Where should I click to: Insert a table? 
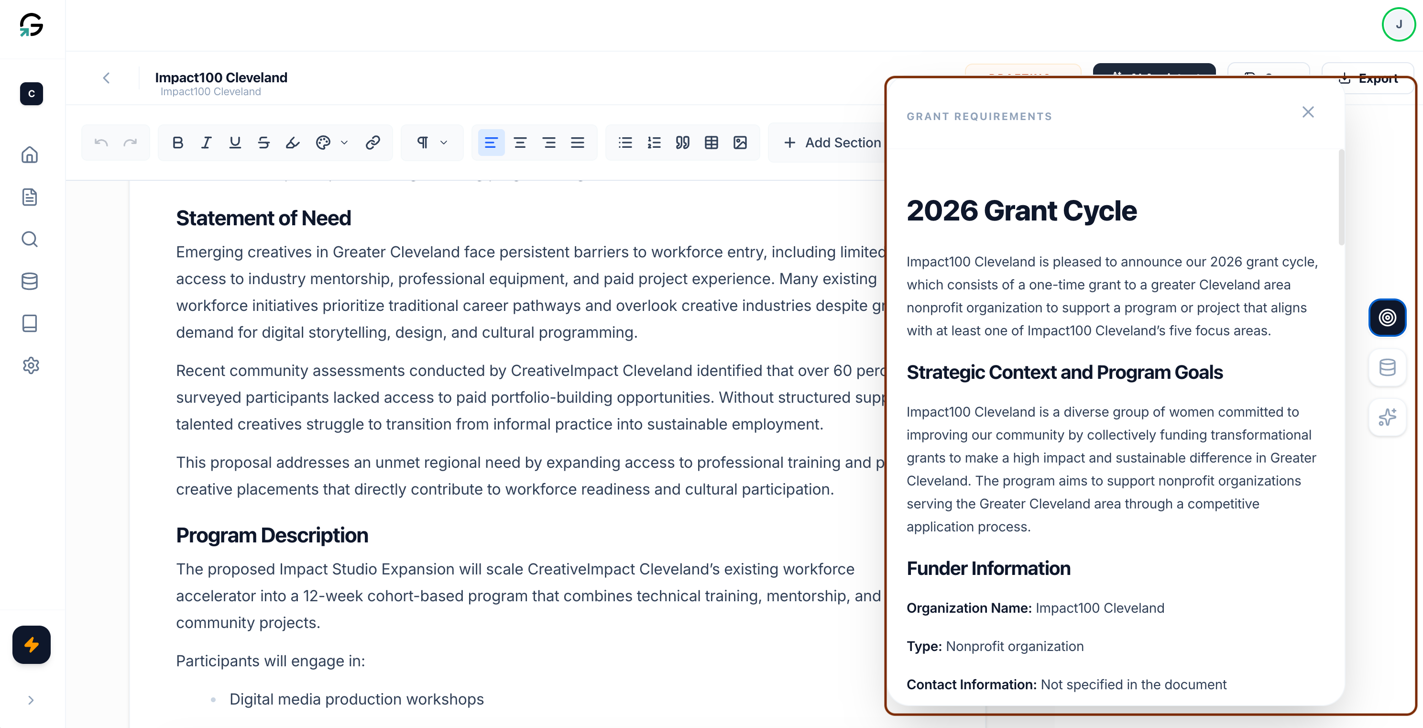pyautogui.click(x=711, y=143)
